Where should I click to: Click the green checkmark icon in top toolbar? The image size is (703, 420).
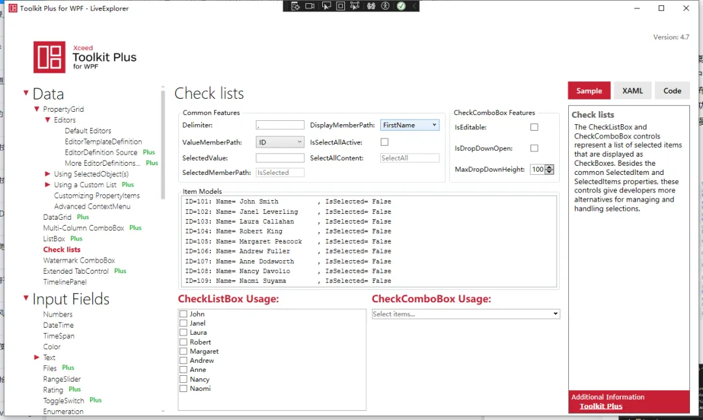click(402, 6)
